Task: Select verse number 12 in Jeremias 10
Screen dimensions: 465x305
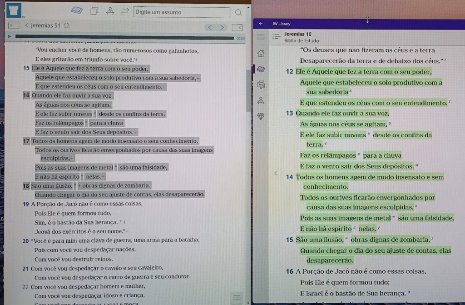Action: (x=289, y=72)
